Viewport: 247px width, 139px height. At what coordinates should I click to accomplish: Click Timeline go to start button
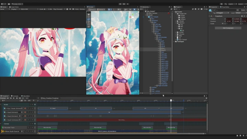(8, 98)
